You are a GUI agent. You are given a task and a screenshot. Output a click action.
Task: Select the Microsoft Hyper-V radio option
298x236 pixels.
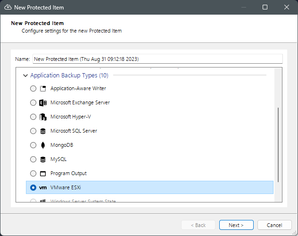tap(33, 117)
